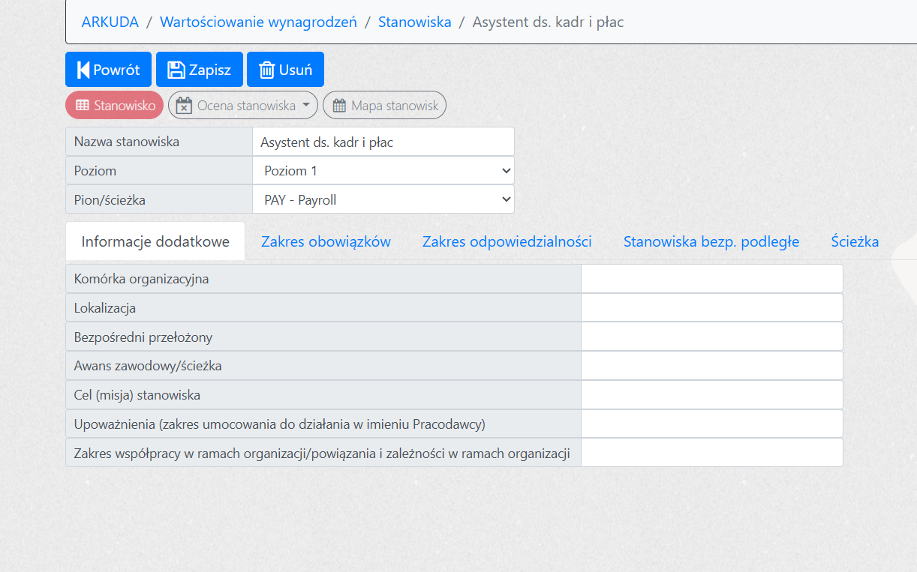Open Wartościowanie wynagrodzeń breadcrumb link
The height and width of the screenshot is (572, 917).
258,22
